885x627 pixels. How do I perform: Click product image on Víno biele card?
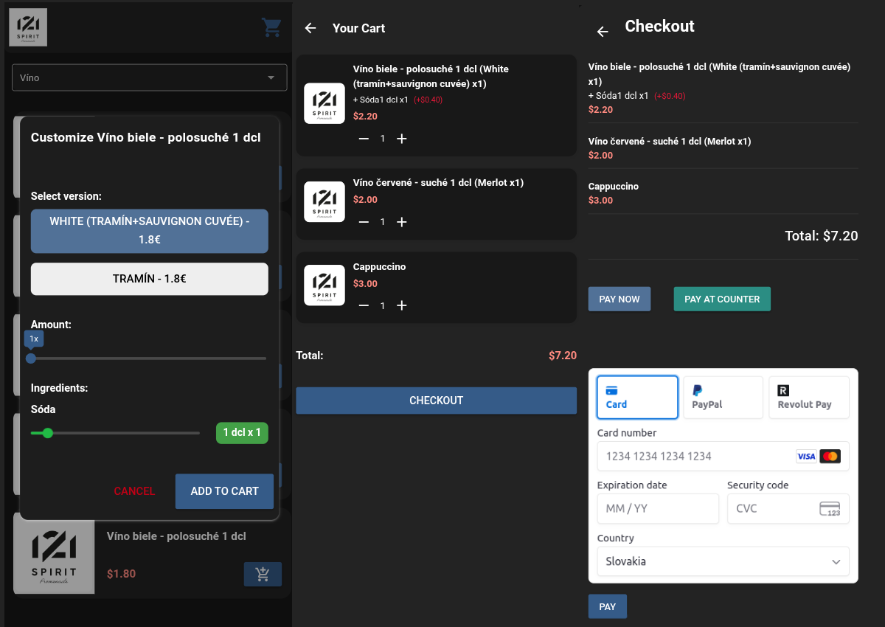point(54,553)
